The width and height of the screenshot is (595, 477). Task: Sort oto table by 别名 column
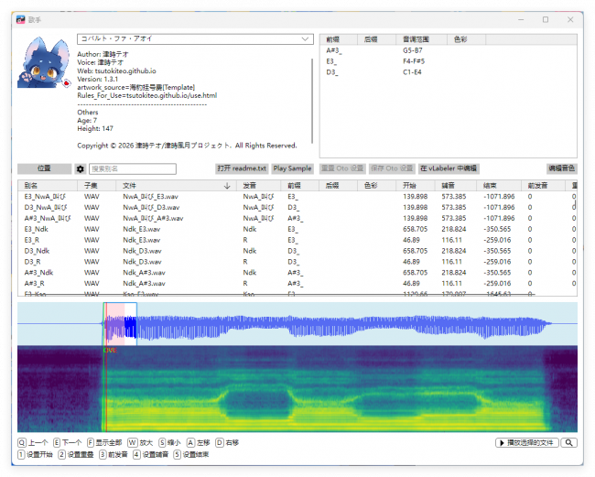pyautogui.click(x=48, y=186)
